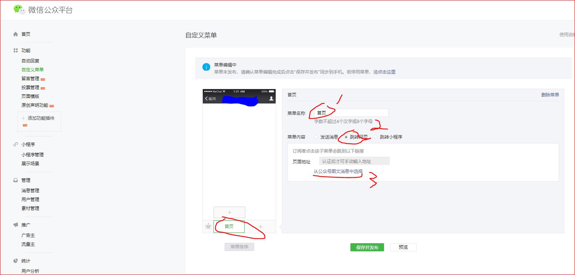Image resolution: width=575 pixels, height=275 pixels.
Task: Open 用户管理 in the sidebar
Action: (x=30, y=199)
